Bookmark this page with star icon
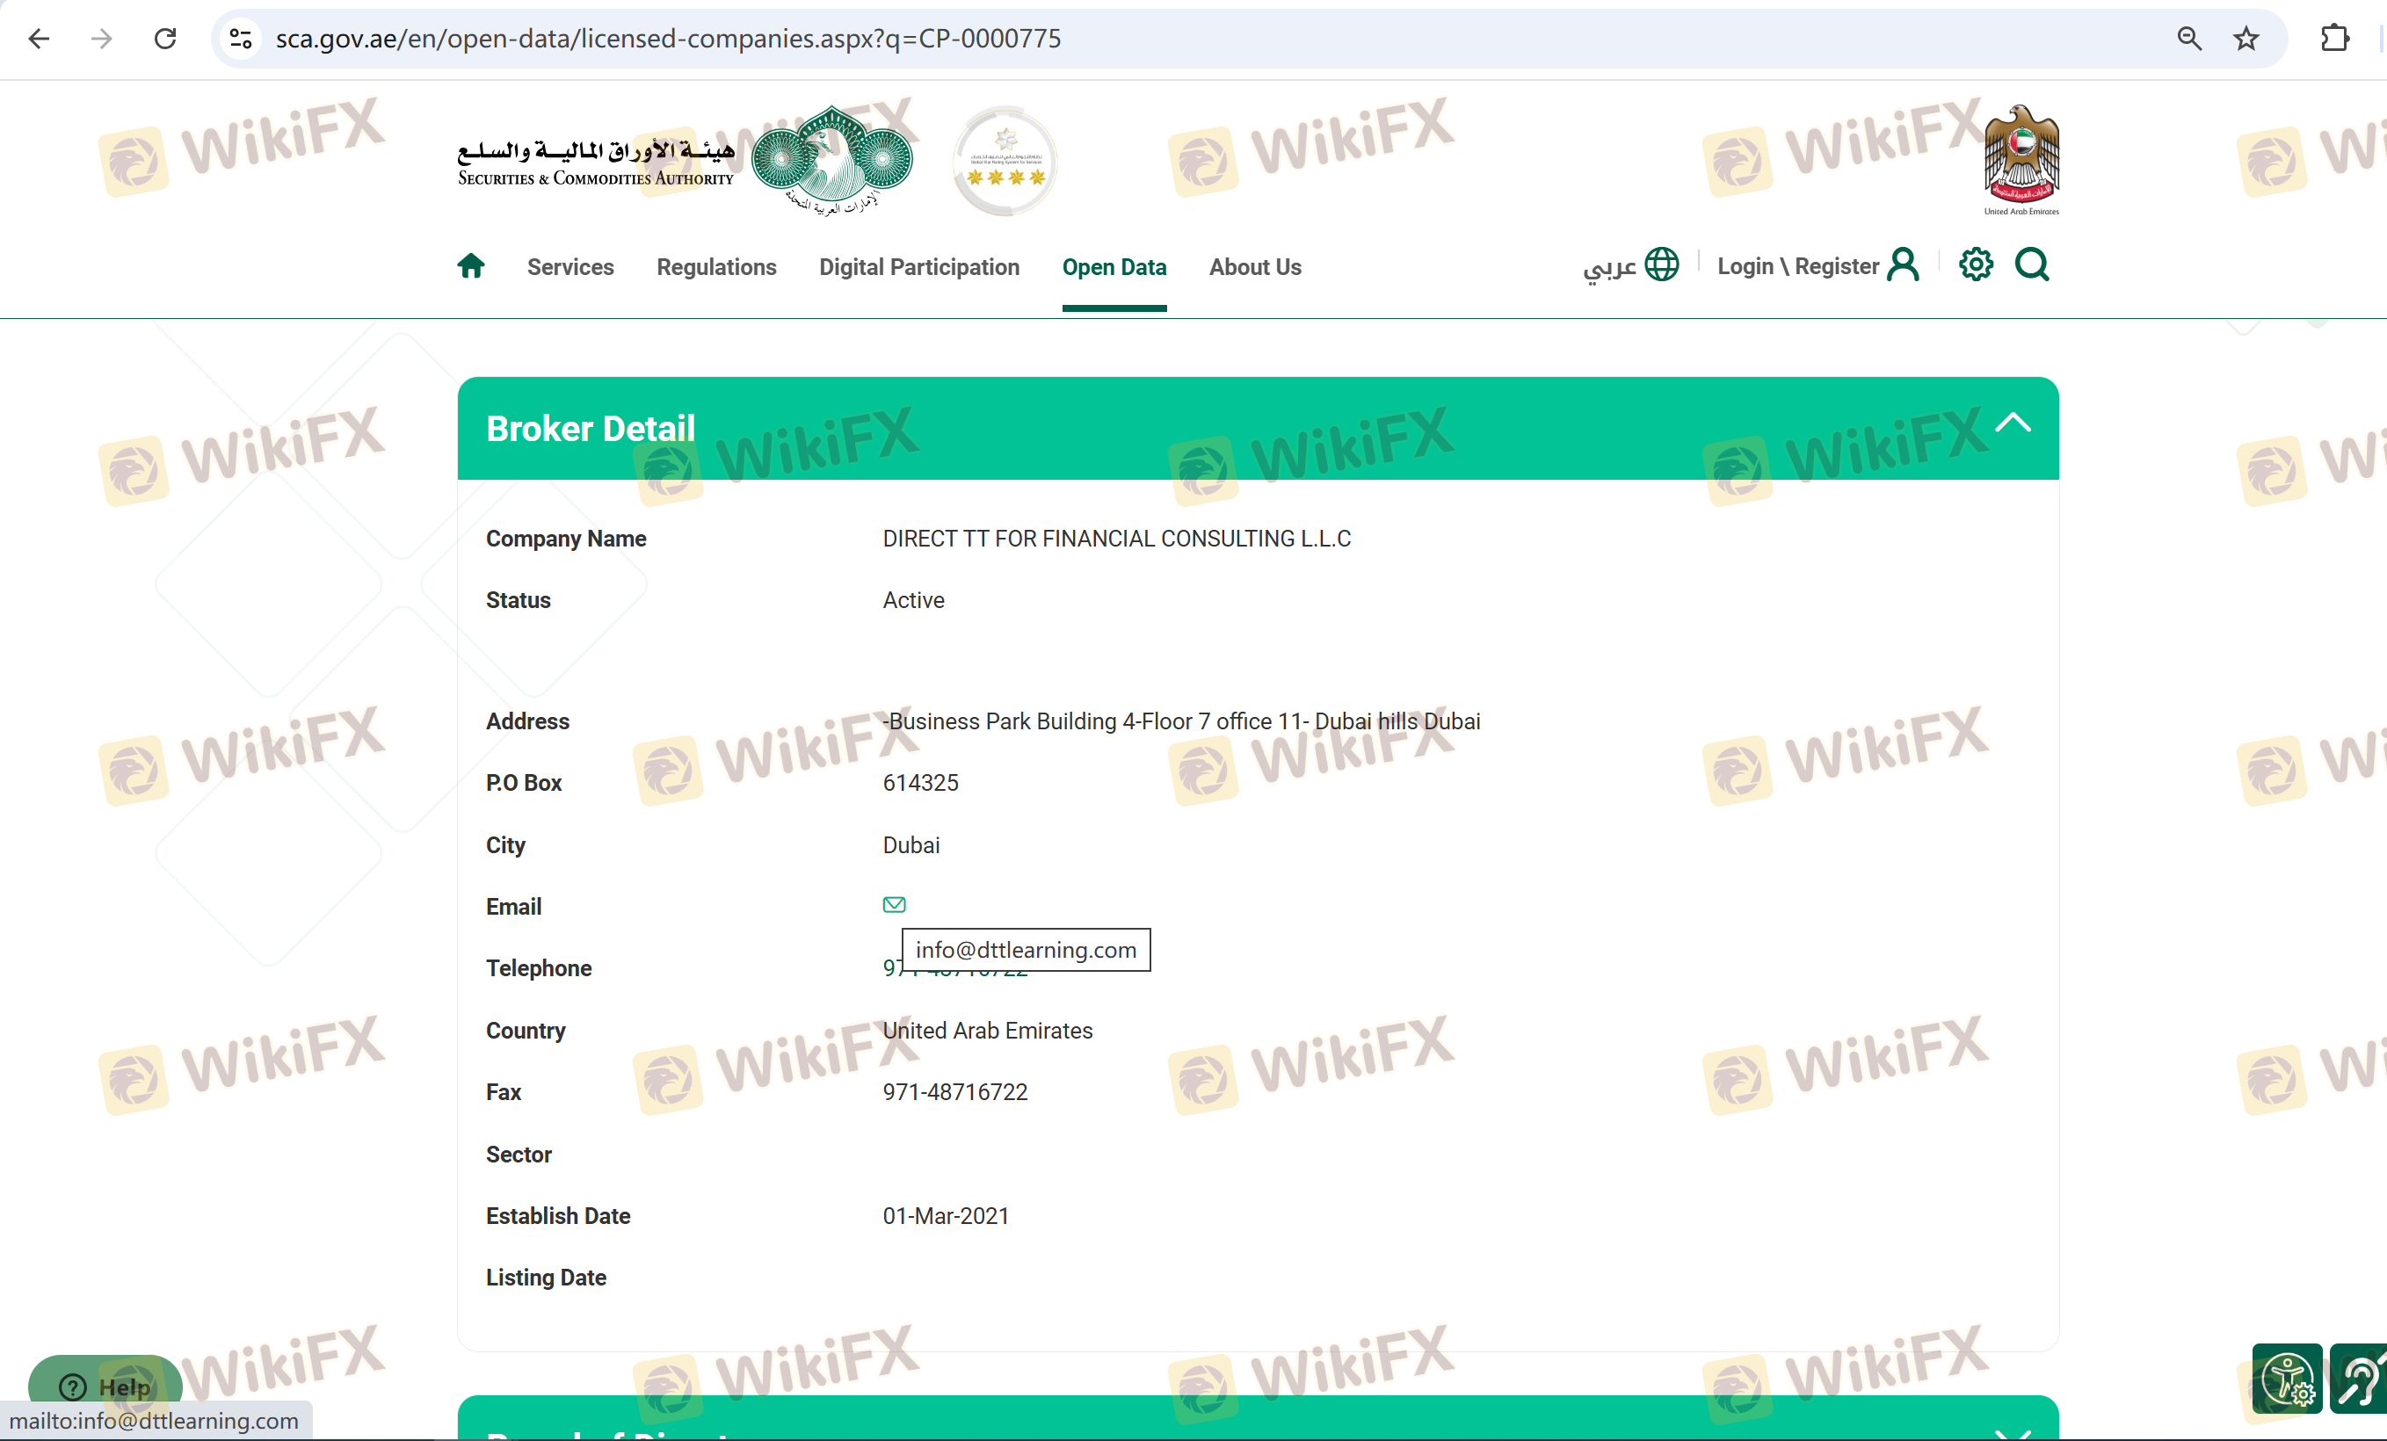This screenshot has height=1441, width=2387. click(2246, 39)
